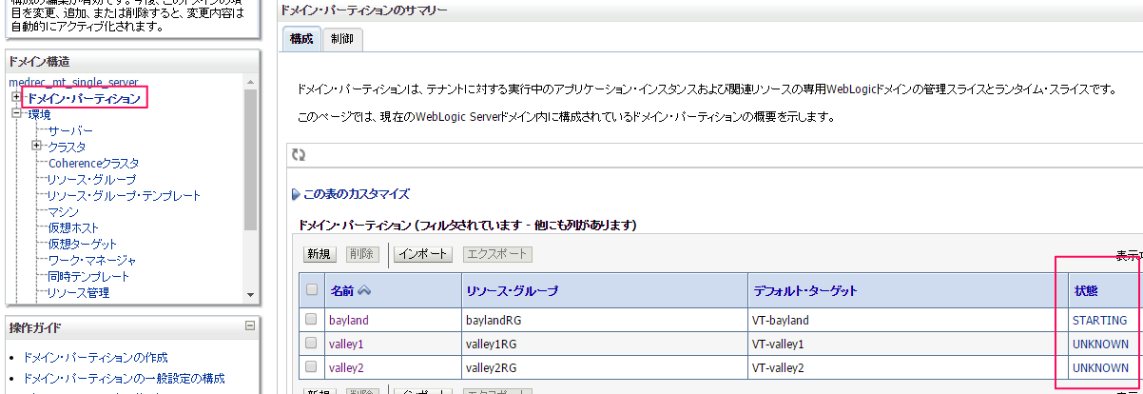The width and height of the screenshot is (1143, 394).
Task: Select 環境 in the domain tree
Action: click(39, 114)
